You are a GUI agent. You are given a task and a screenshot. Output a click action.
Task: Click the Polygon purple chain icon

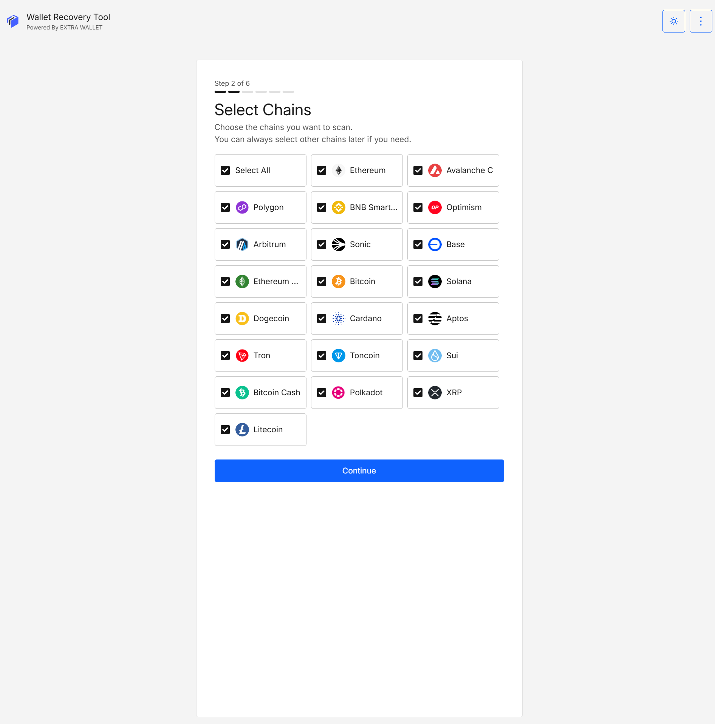click(242, 207)
